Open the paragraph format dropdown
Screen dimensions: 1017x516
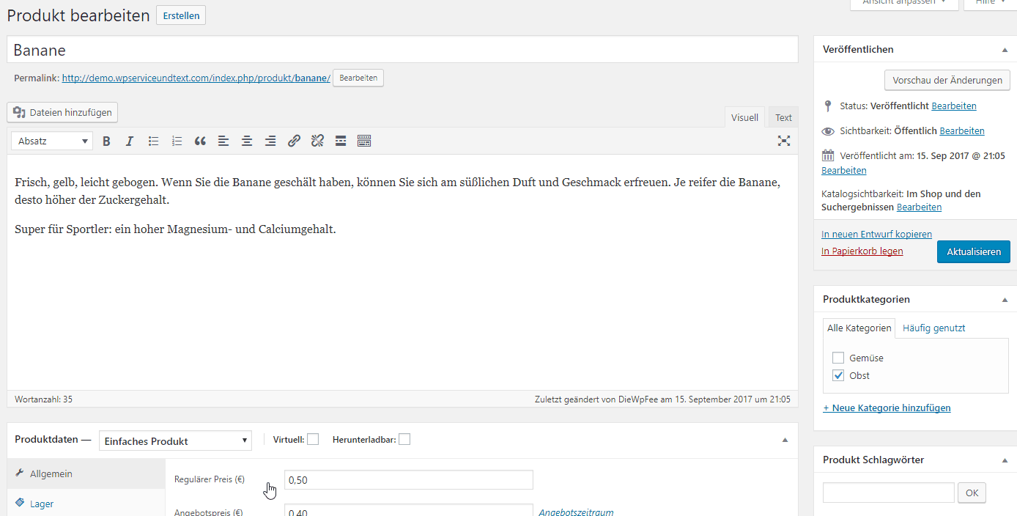[x=51, y=140]
